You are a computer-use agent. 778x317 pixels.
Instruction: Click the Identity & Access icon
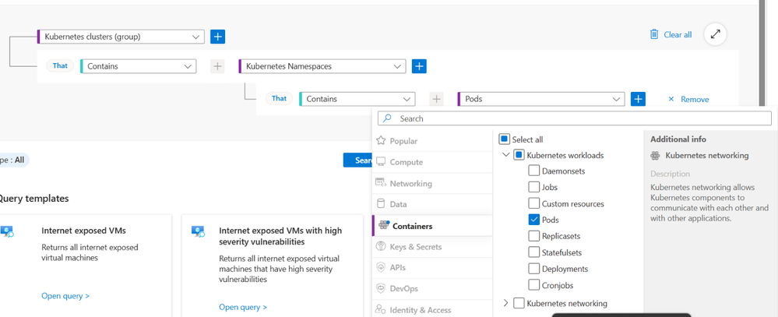point(381,309)
